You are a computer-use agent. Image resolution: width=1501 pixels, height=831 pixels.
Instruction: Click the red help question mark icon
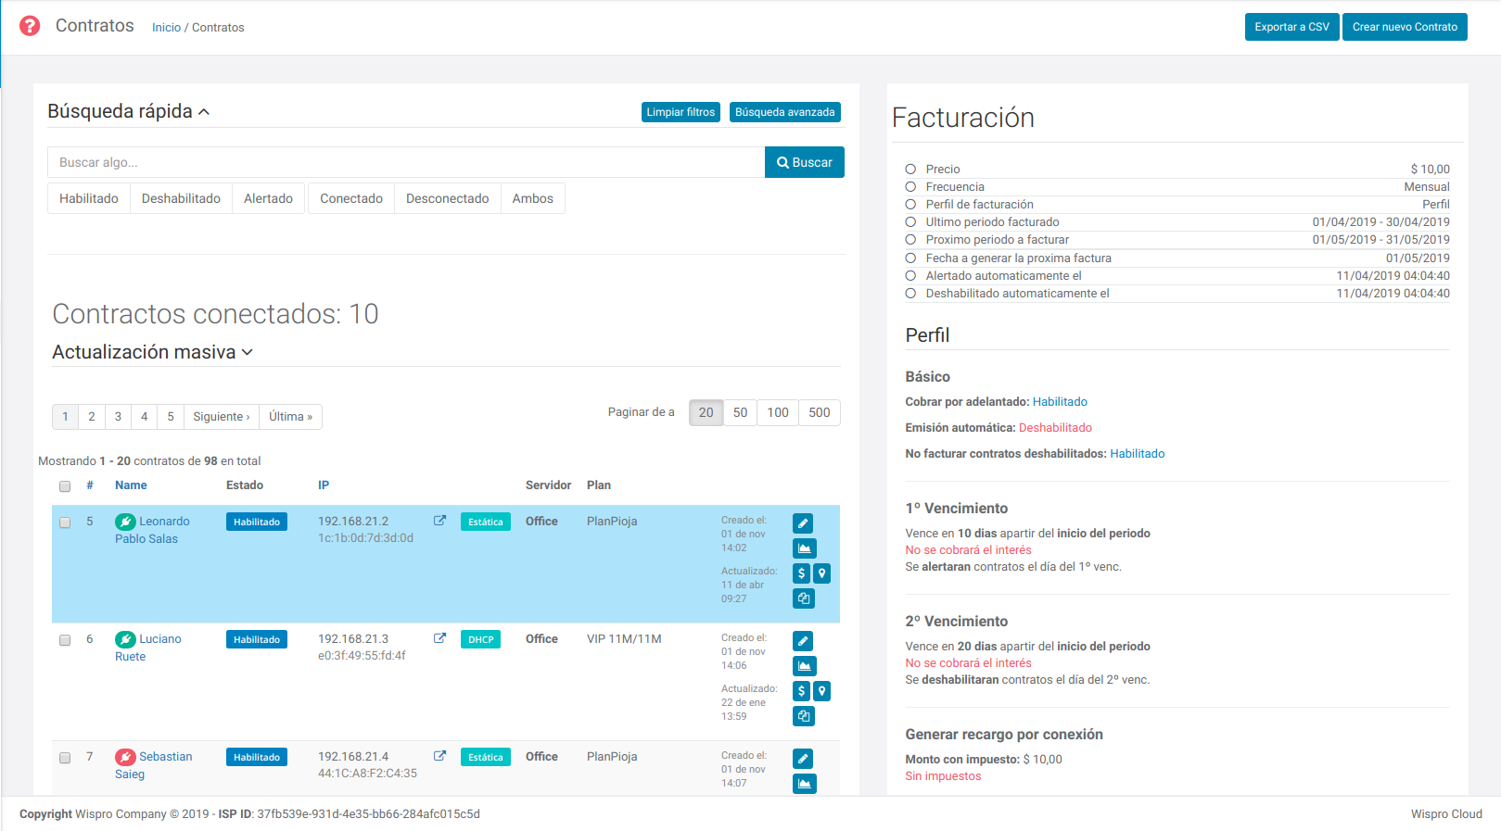click(30, 26)
